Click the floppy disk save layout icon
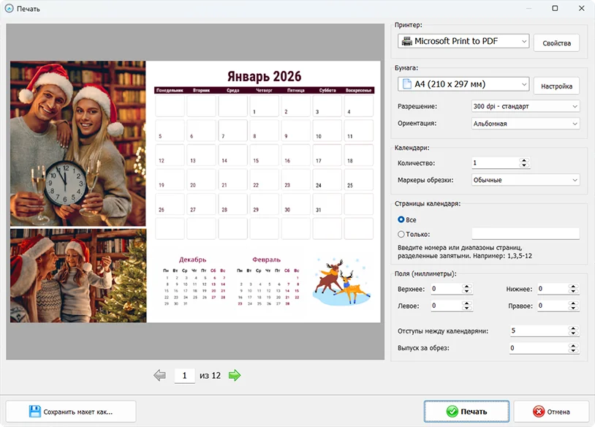The width and height of the screenshot is (595, 427). pyautogui.click(x=34, y=411)
